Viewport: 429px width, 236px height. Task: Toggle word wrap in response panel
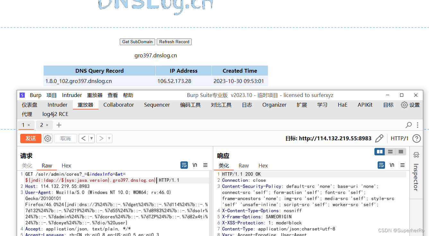381,165
